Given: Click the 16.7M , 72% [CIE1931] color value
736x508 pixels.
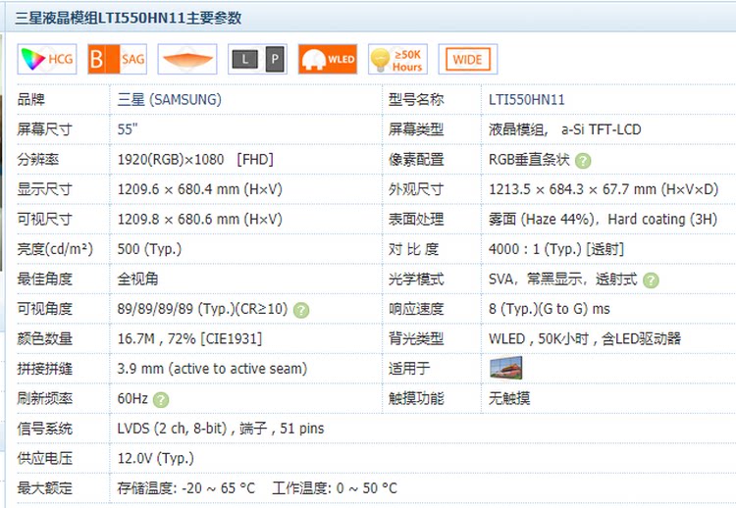Looking at the screenshot, I should (189, 338).
